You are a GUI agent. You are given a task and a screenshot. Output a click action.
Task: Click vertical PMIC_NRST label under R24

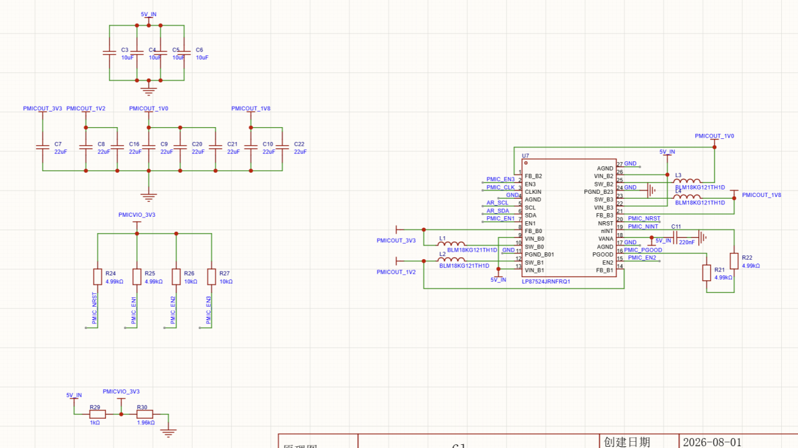tap(94, 308)
